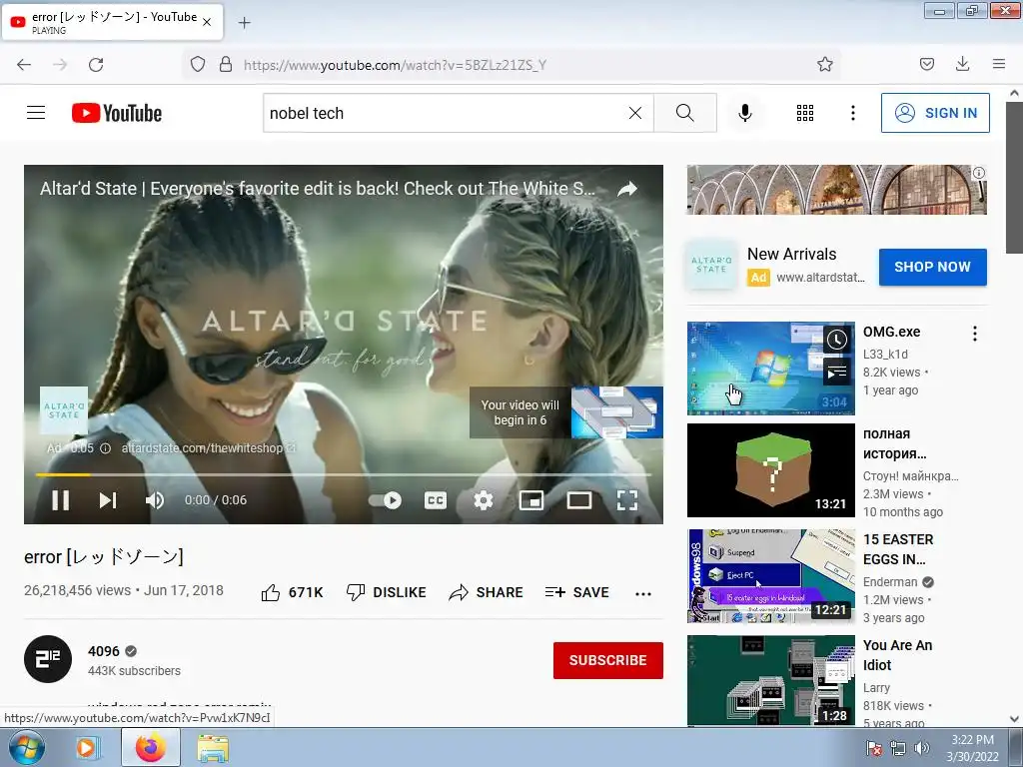Viewport: 1023px width, 767px height.
Task: Close the error YouTube tab
Action: (207, 22)
